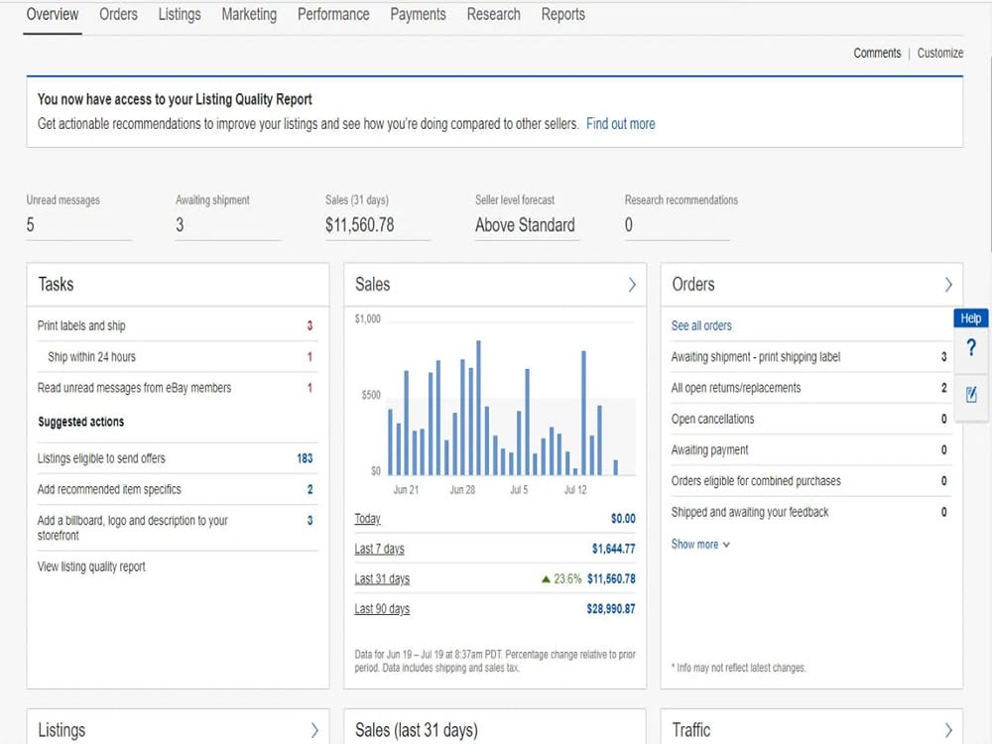Click the Last 90 days sales link
Viewport: 992px width, 744px height.
point(382,609)
